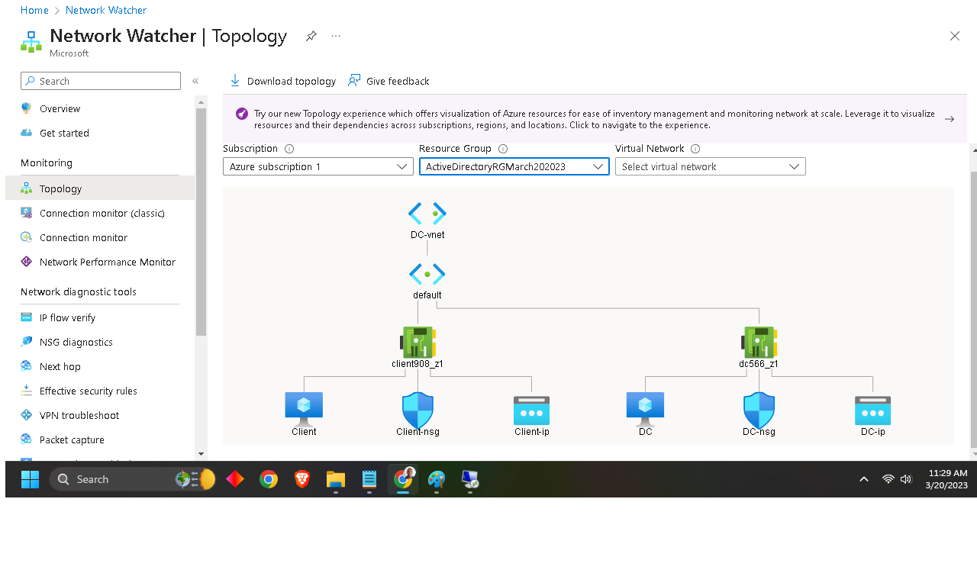The image size is (977, 586).
Task: Select Topology in the Monitoring section
Action: (x=100, y=188)
